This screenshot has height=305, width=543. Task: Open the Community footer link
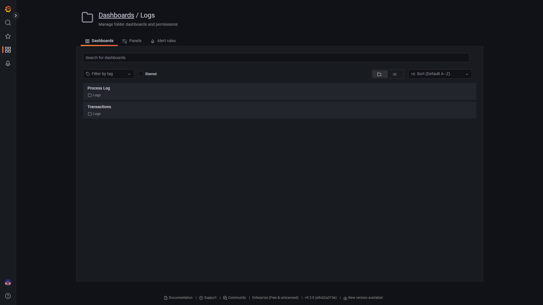click(x=234, y=298)
